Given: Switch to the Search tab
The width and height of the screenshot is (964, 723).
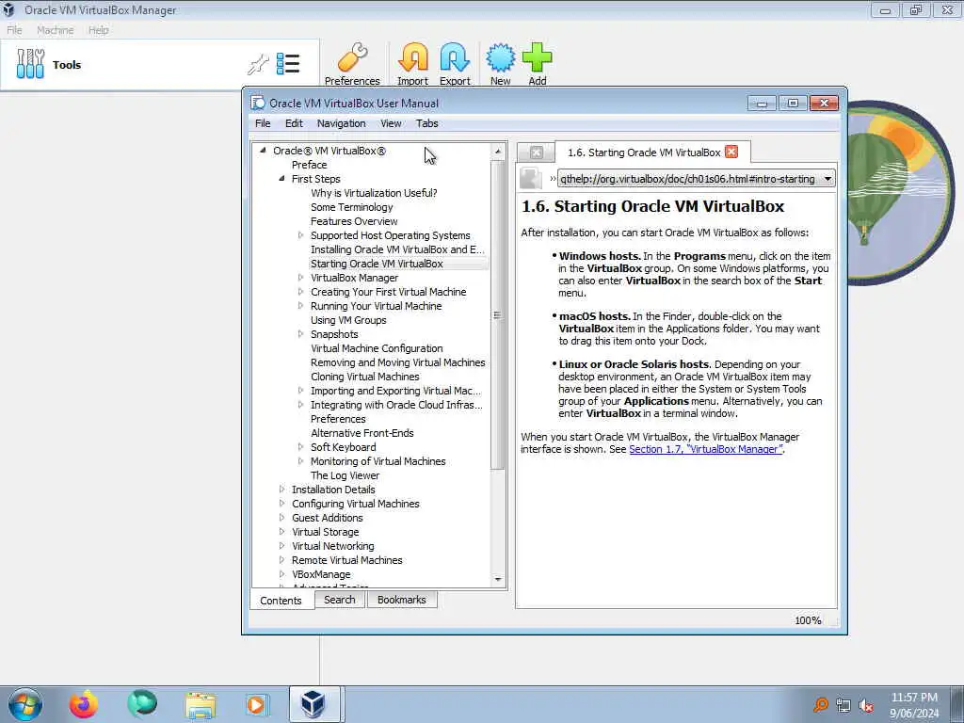Looking at the screenshot, I should pyautogui.click(x=339, y=600).
